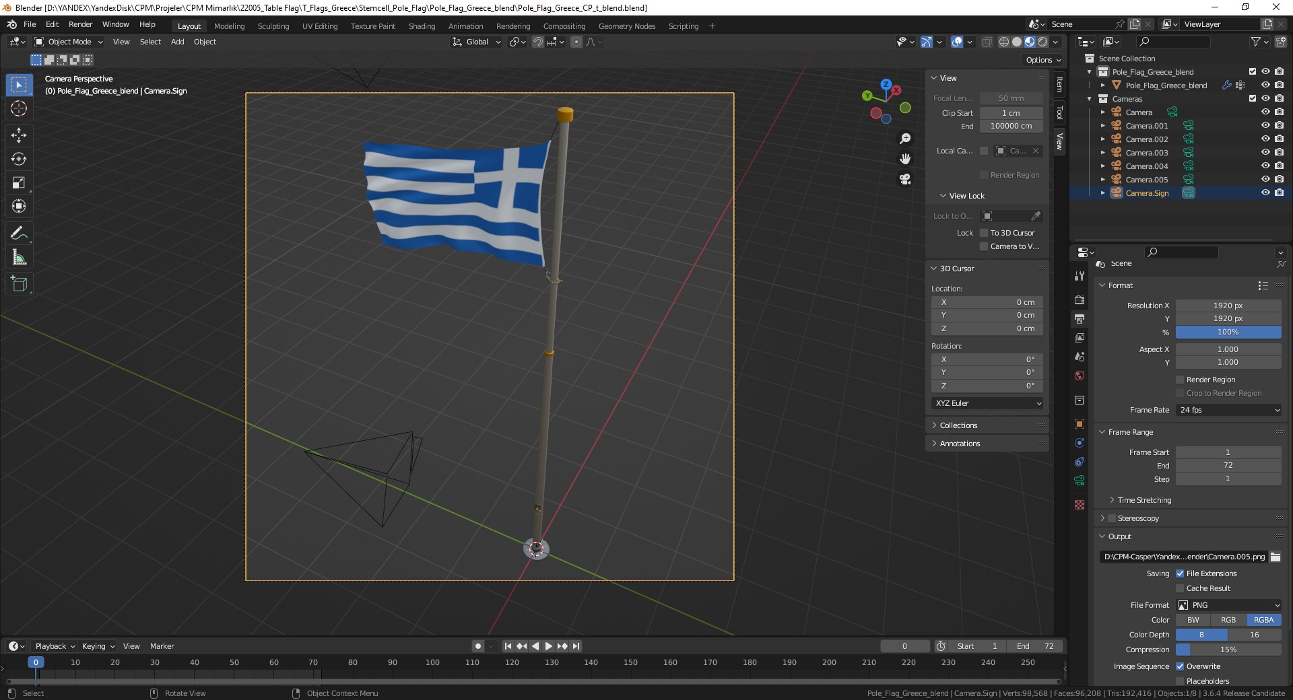
Task: Select the Measure tool
Action: click(19, 256)
